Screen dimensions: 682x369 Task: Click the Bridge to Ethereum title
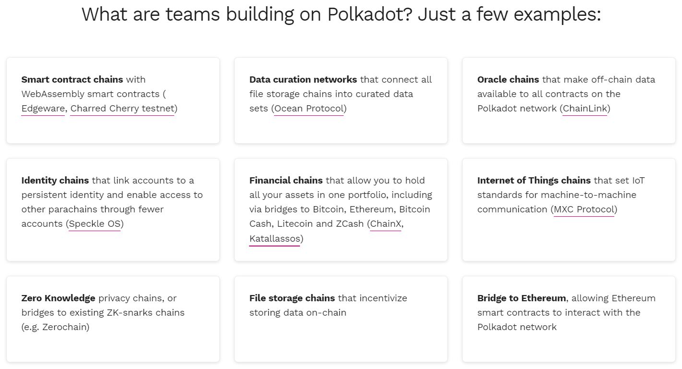coord(521,298)
